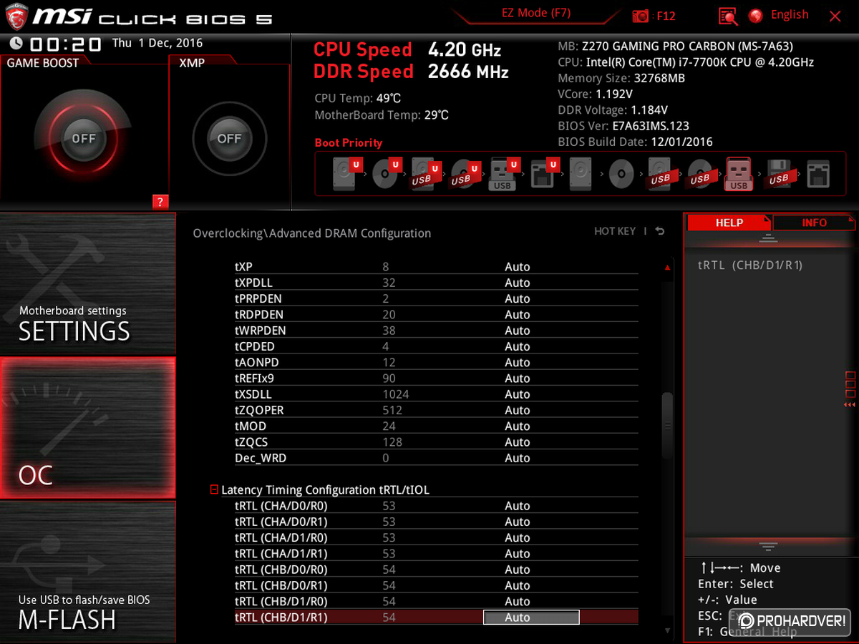Click the F12 screenshot label
Image resolution: width=859 pixels, height=644 pixels.
pos(666,16)
